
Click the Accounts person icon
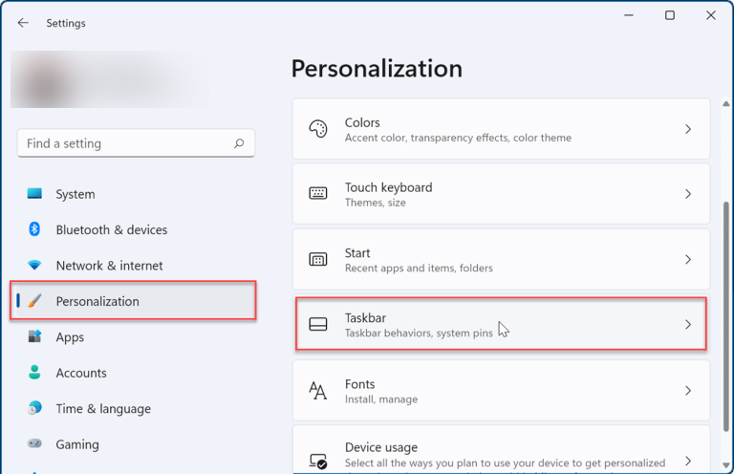[x=34, y=373]
